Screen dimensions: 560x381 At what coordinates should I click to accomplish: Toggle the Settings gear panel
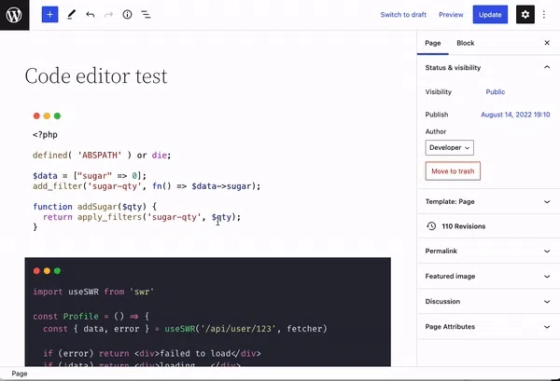(x=525, y=15)
